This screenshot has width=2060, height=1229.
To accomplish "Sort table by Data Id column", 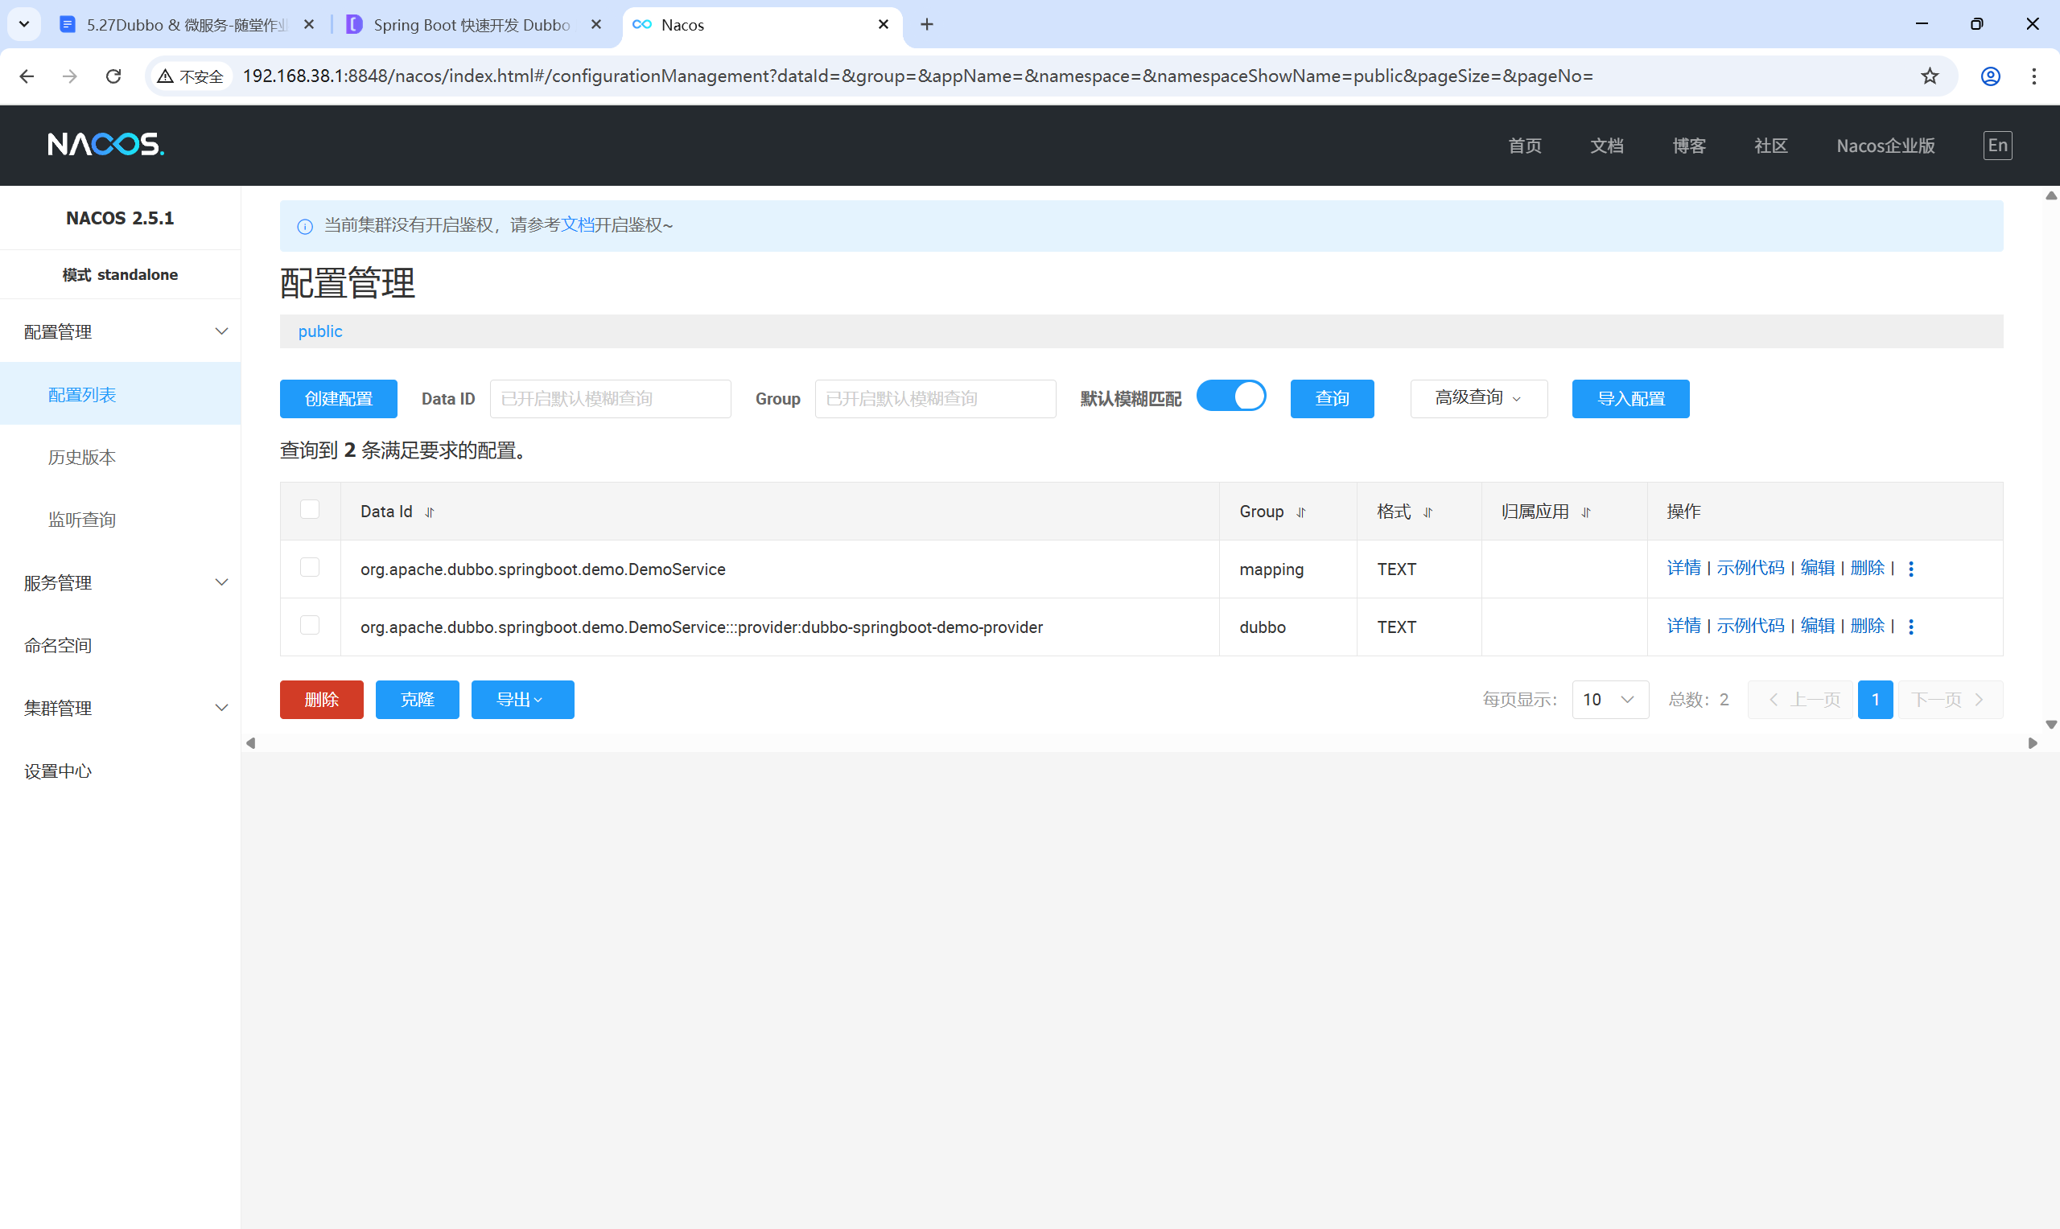I will coord(430,512).
